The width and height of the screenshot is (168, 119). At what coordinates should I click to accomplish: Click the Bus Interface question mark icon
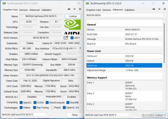[x=80, y=49]
